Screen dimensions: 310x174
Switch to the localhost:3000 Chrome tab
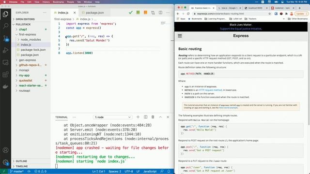coord(255,8)
